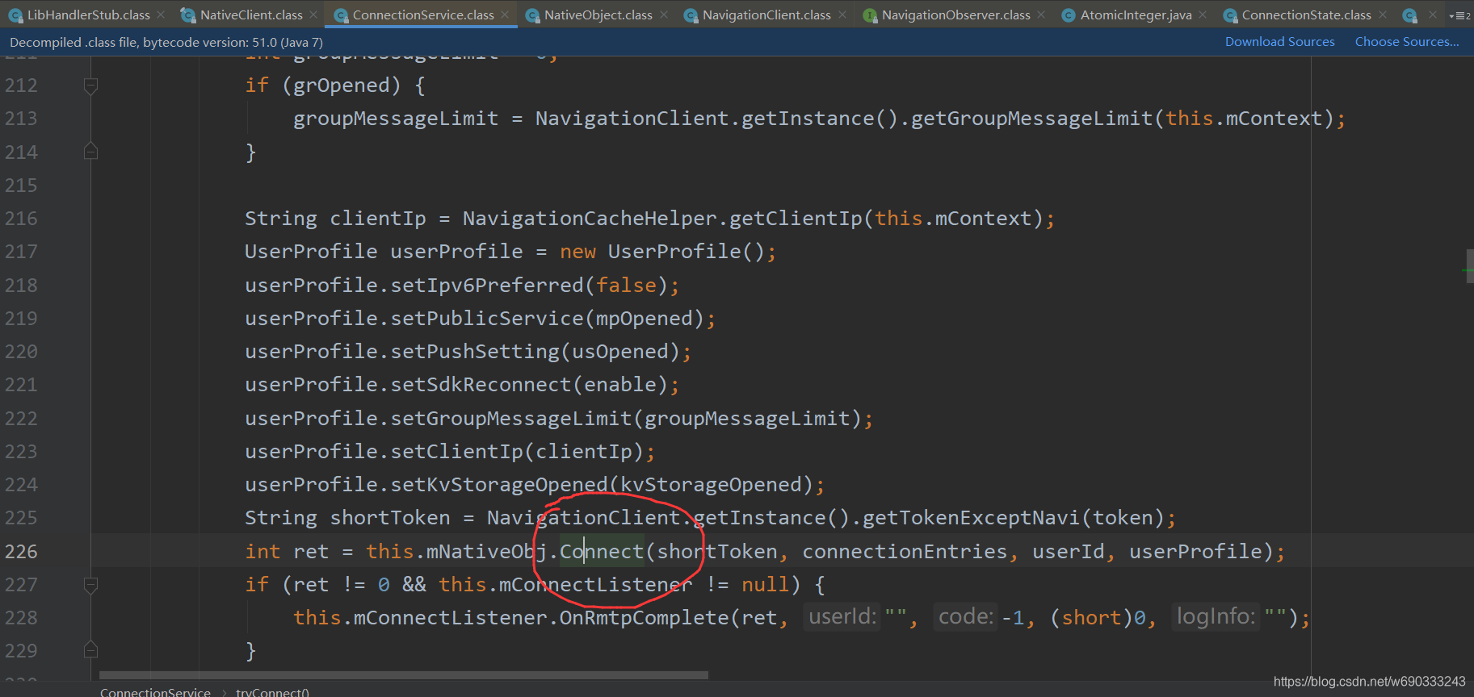Viewport: 1474px width, 697px height.
Task: Click the logInfo: inlay hint
Action: tap(1216, 617)
